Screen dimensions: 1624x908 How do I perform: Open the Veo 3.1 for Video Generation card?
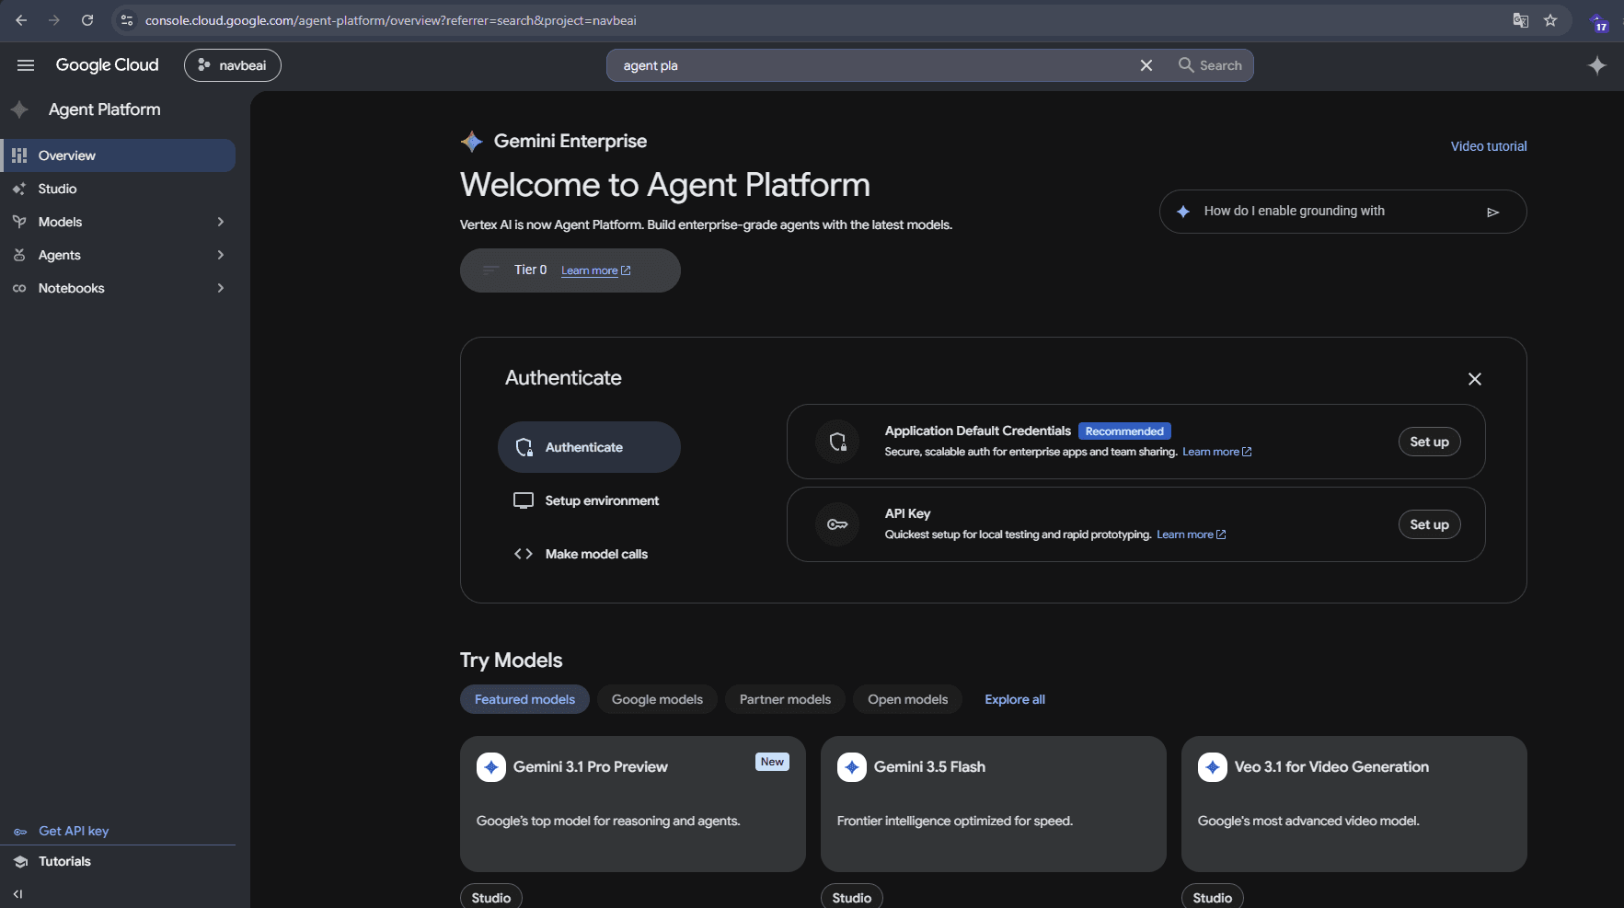click(x=1354, y=804)
